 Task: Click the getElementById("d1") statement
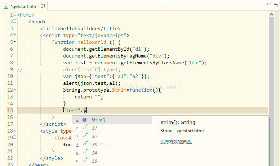[x=106, y=49]
